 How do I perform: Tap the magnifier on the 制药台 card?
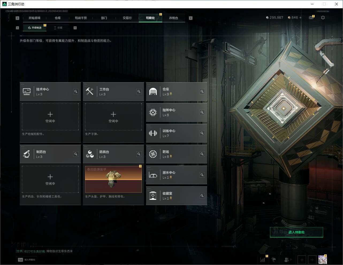click(x=76, y=154)
